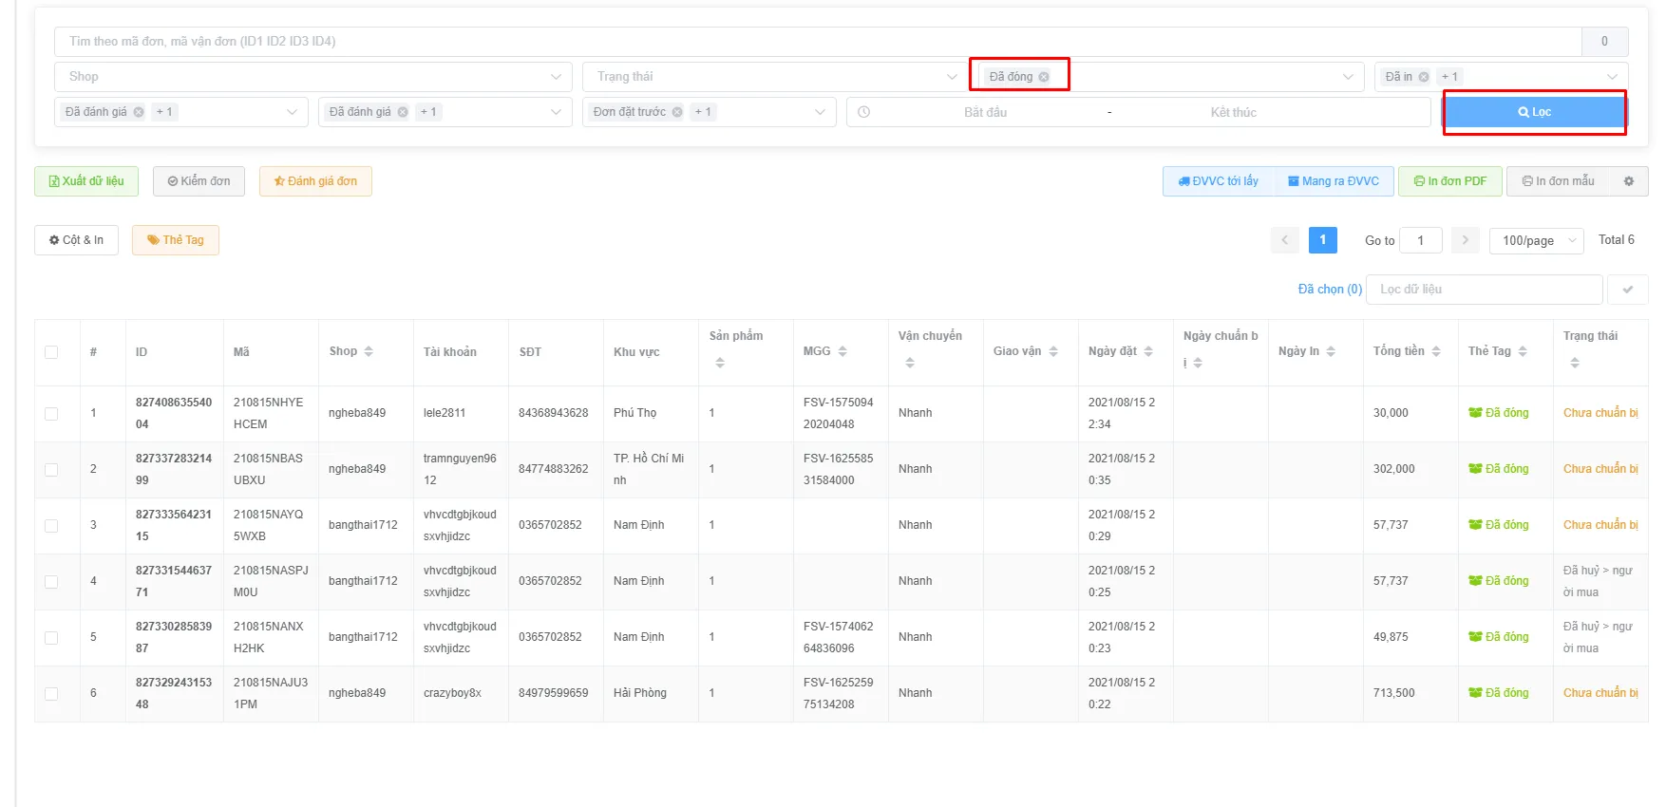The width and height of the screenshot is (1666, 807).
Task: Click Mang ra ĐVVC button
Action: coord(1334,181)
